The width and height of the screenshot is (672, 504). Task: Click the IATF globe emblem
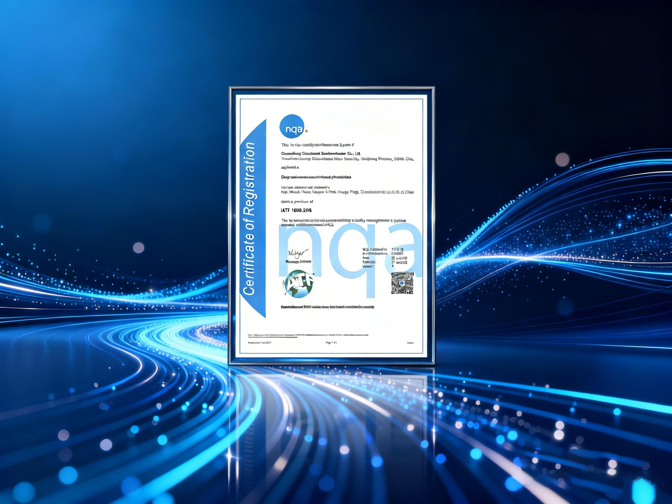click(x=299, y=285)
